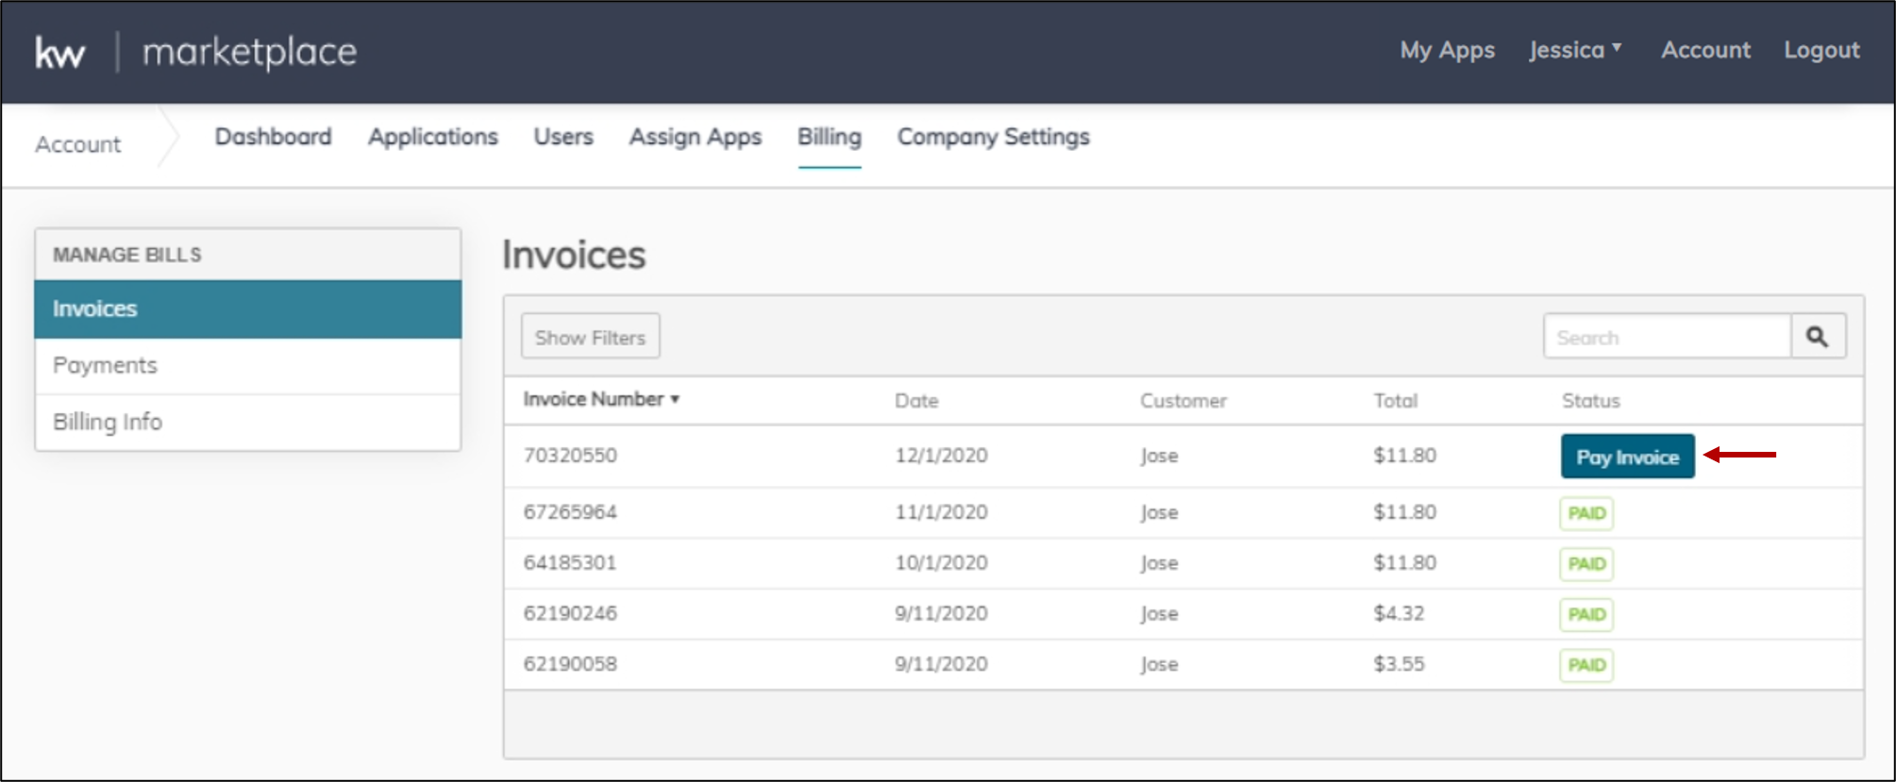The image size is (1896, 782).
Task: Open My Apps in top bar
Action: click(1447, 50)
